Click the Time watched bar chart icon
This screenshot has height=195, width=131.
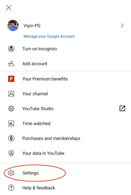point(11,124)
